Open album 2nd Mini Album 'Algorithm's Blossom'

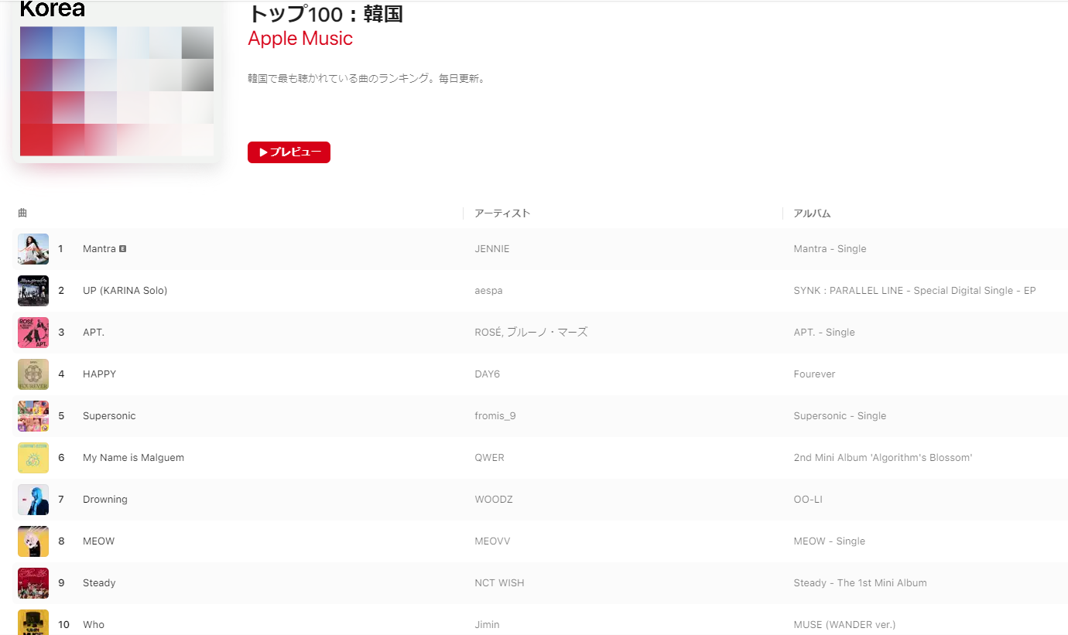883,458
